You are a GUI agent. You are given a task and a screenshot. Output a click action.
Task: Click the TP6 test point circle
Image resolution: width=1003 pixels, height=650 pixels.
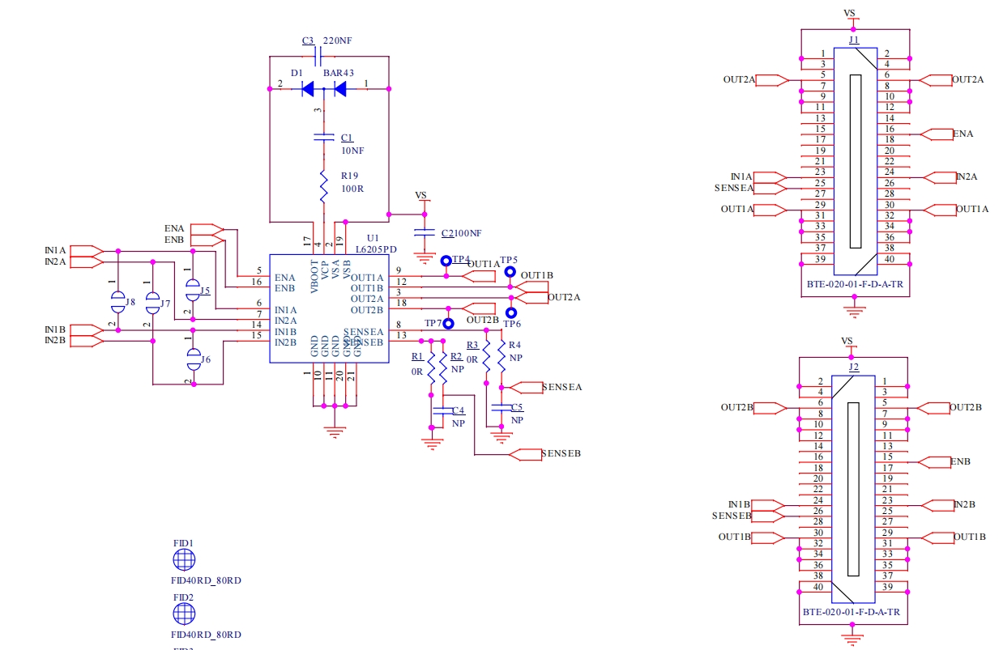coord(511,312)
